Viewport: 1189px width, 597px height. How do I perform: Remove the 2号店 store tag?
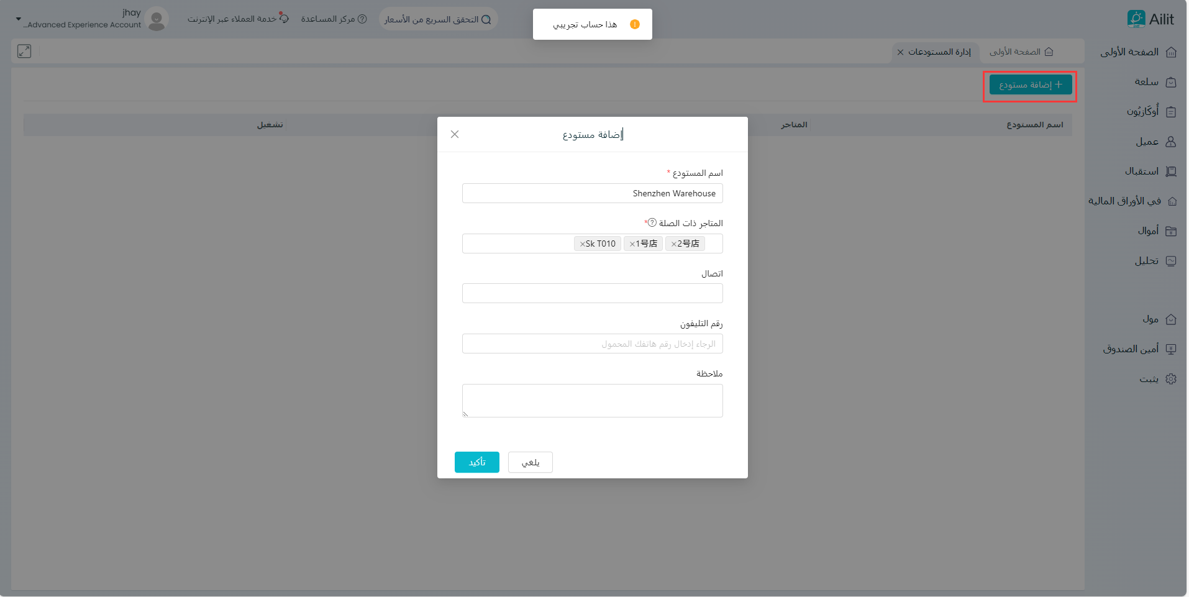(674, 244)
